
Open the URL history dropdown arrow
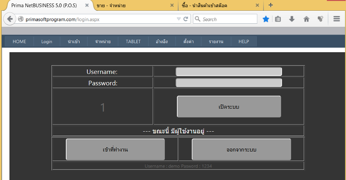click(x=179, y=19)
